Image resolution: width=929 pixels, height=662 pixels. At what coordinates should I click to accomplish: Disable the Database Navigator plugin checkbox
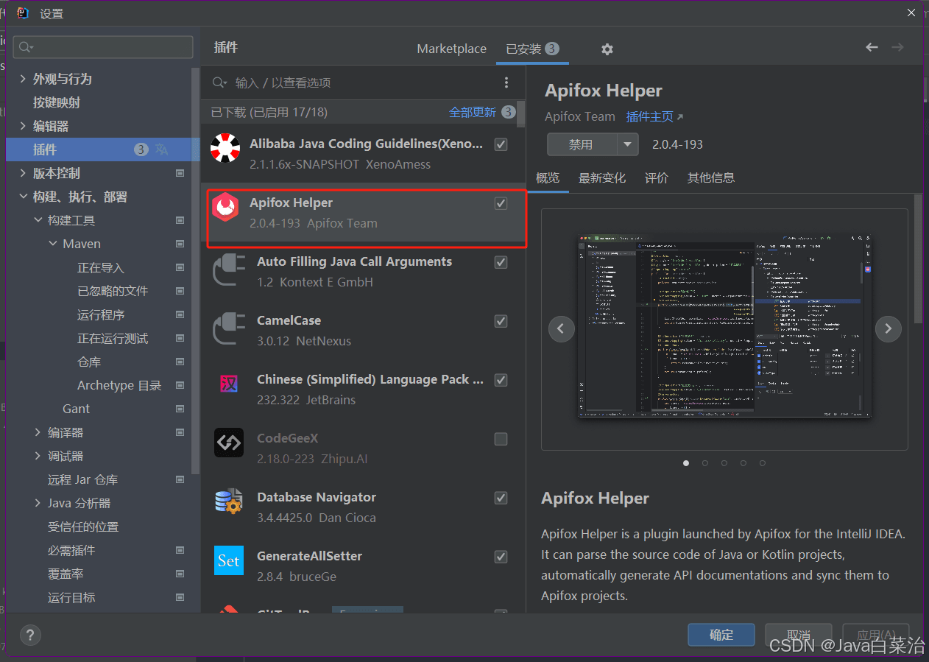point(501,498)
